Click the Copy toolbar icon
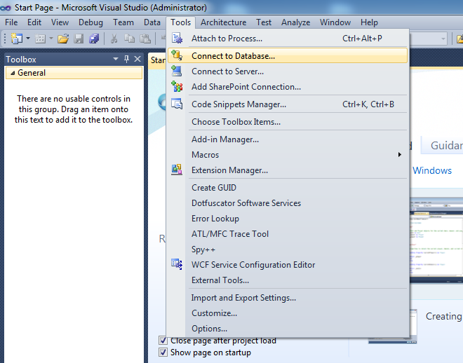The image size is (463, 363). pyautogui.click(x=129, y=39)
